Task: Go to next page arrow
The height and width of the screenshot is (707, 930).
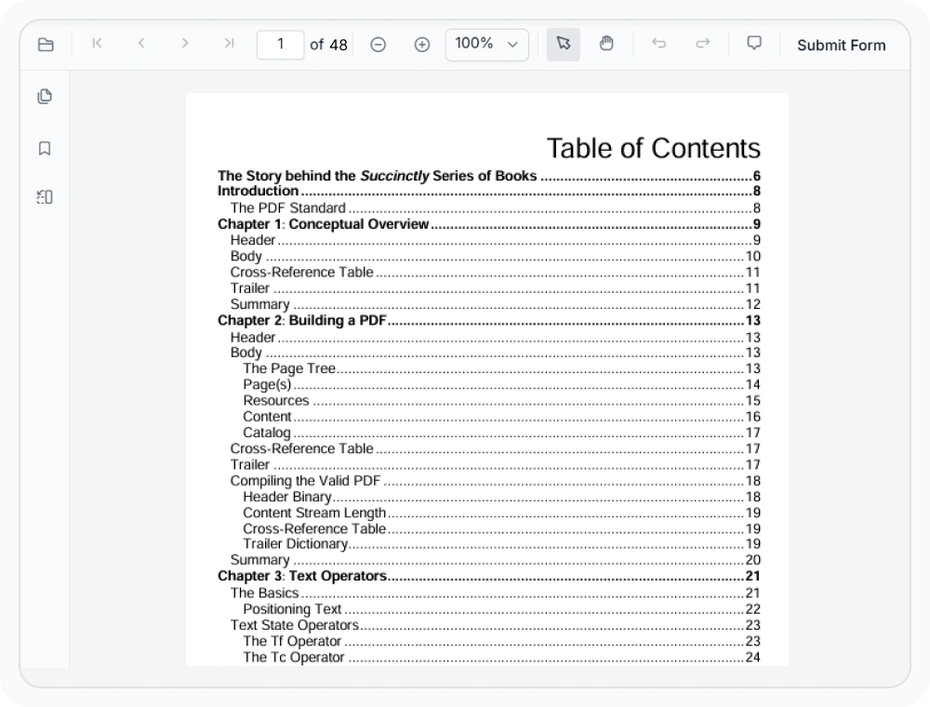Action: click(185, 44)
